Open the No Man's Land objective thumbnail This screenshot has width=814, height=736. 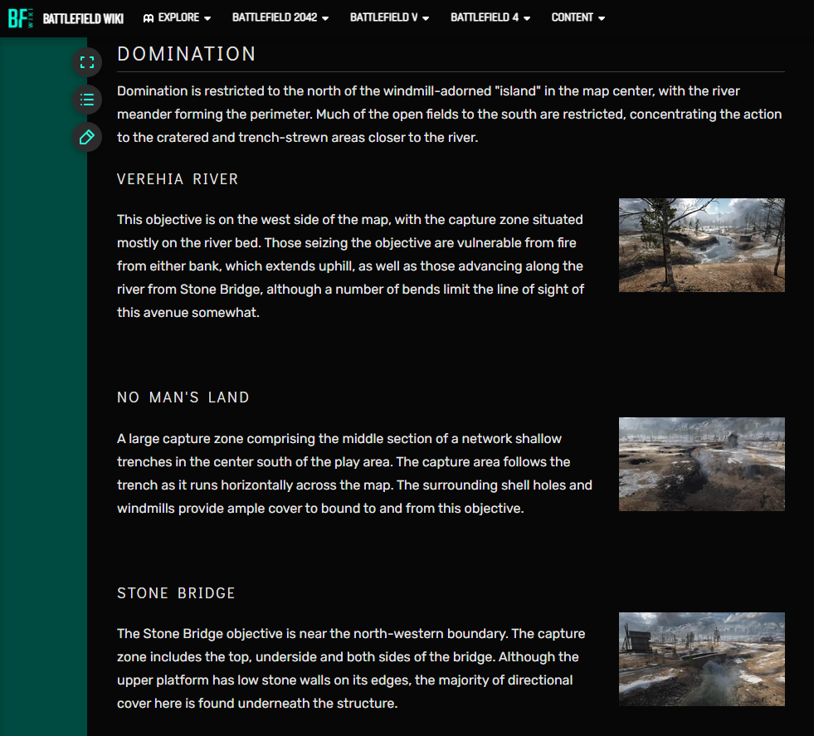pos(701,464)
